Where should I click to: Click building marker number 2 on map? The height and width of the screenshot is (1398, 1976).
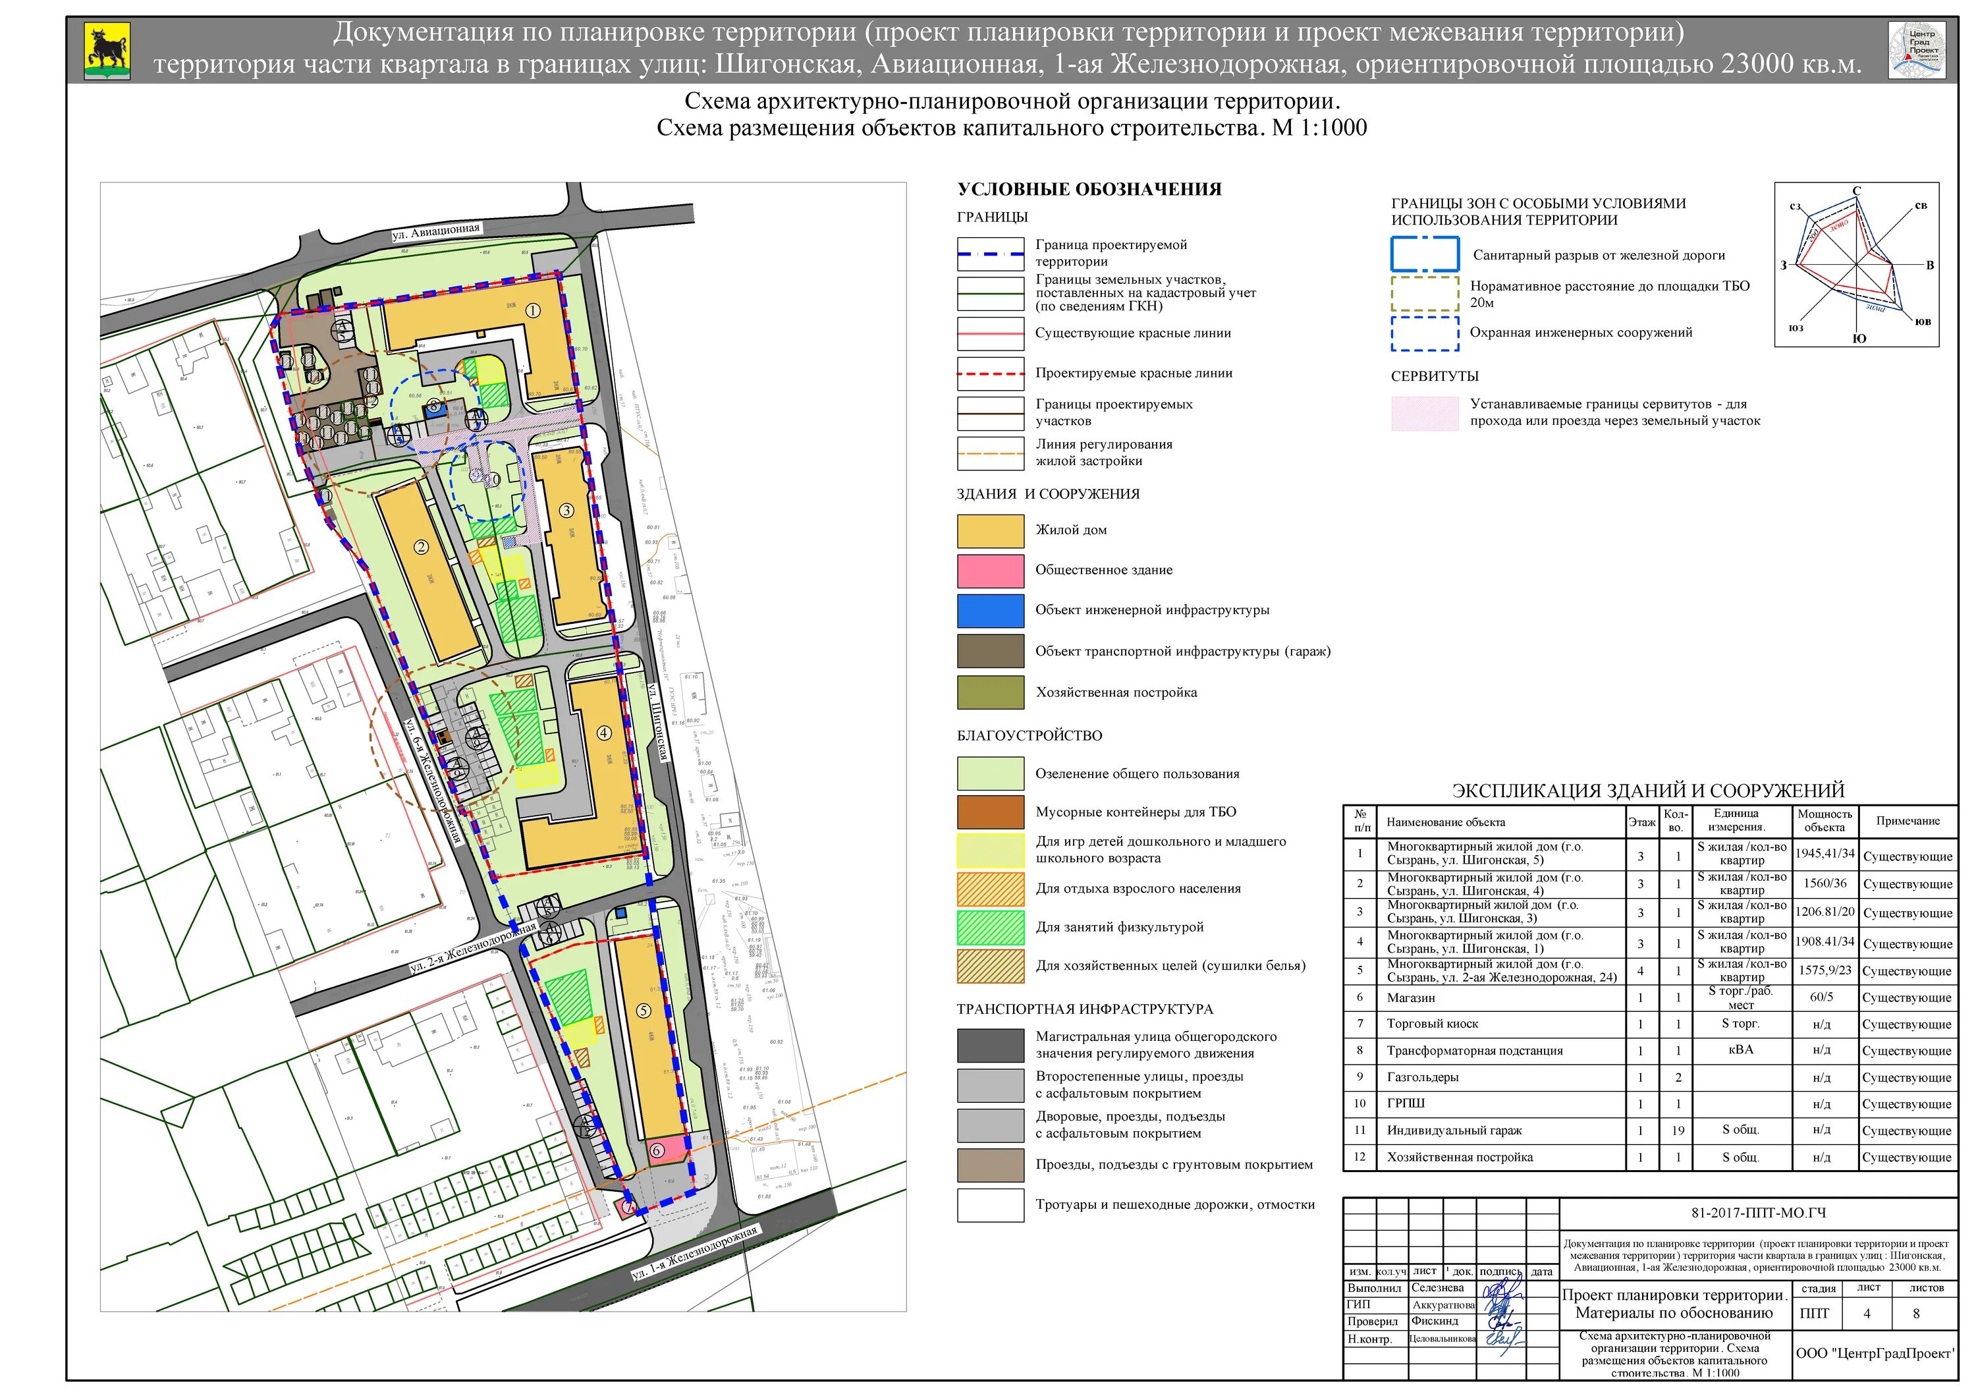421,547
